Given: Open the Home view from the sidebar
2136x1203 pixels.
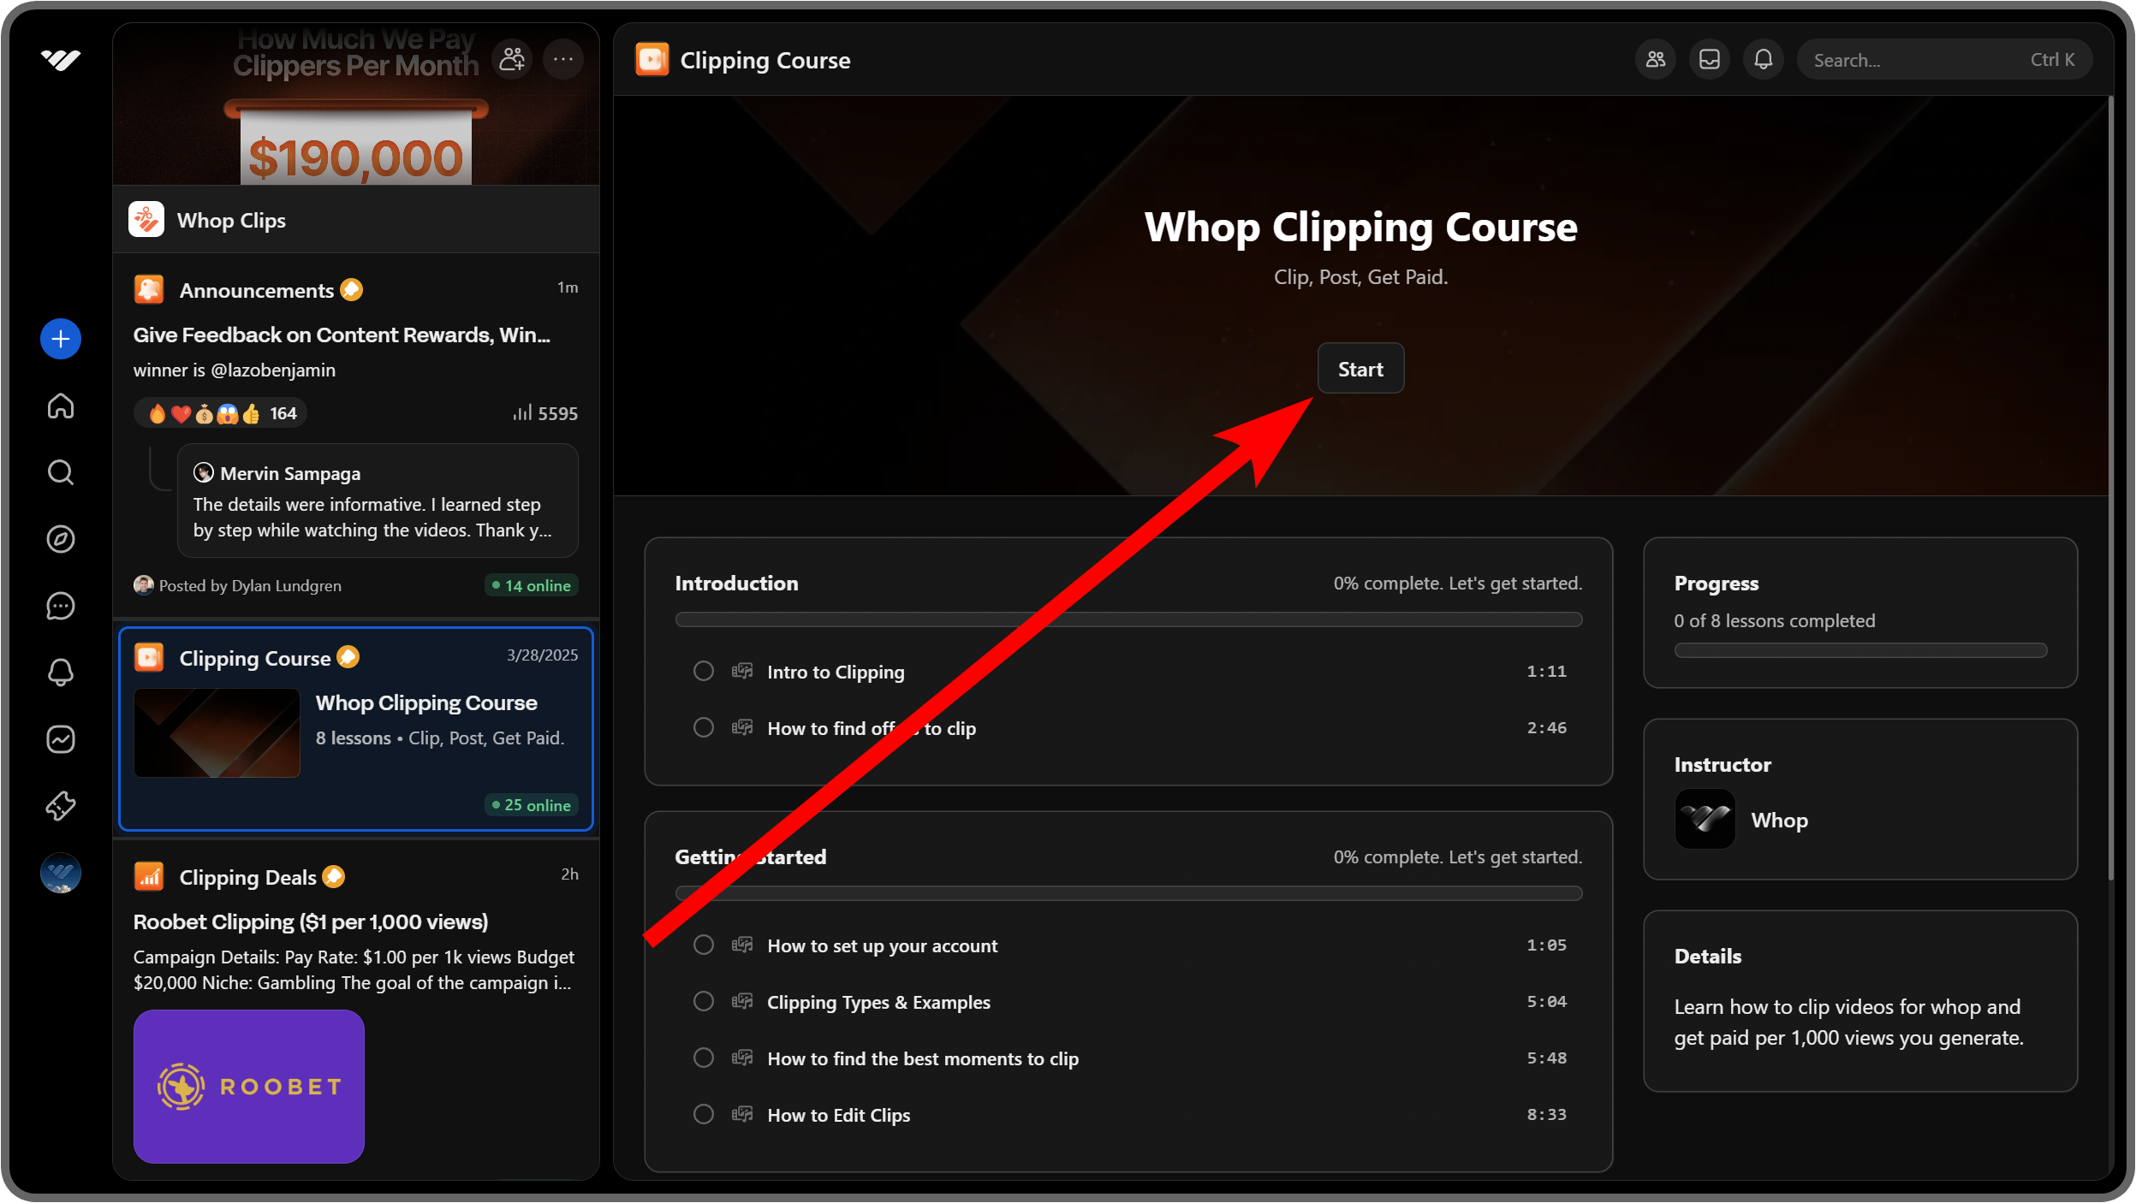Looking at the screenshot, I should pos(61,406).
